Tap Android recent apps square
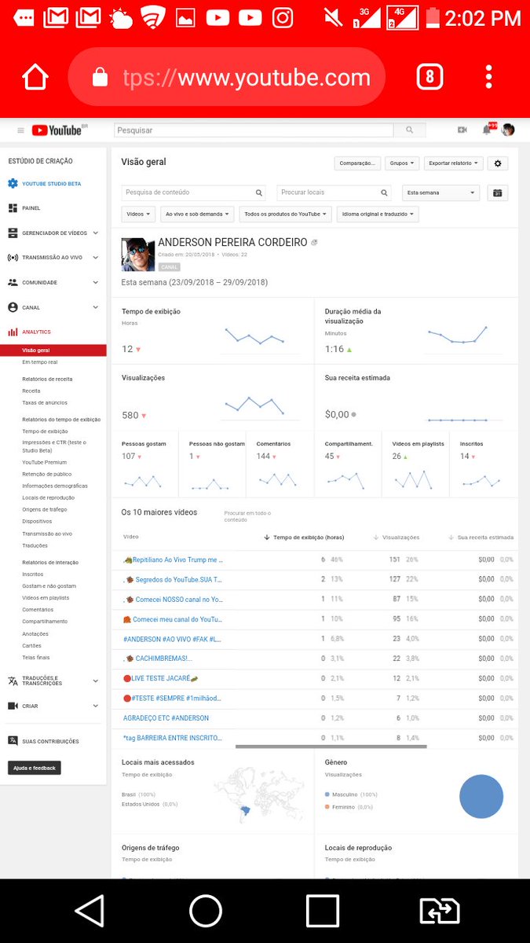Image resolution: width=530 pixels, height=943 pixels. tap(322, 911)
